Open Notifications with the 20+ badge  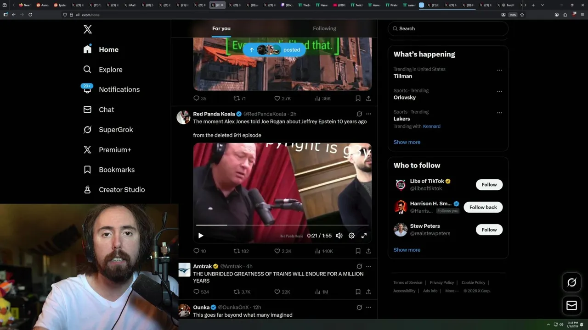pos(111,89)
